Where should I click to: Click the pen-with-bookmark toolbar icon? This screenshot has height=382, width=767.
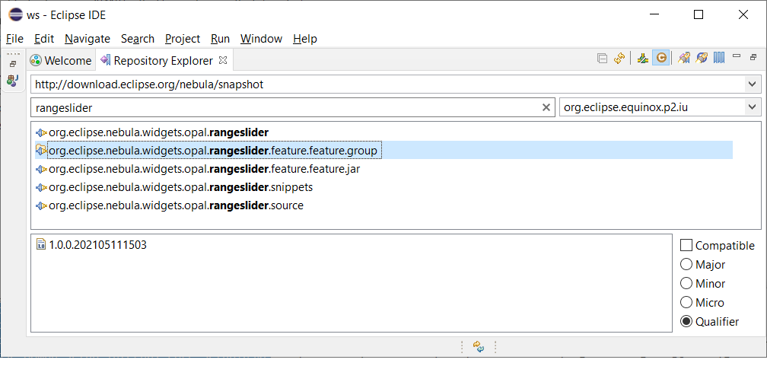pos(684,58)
